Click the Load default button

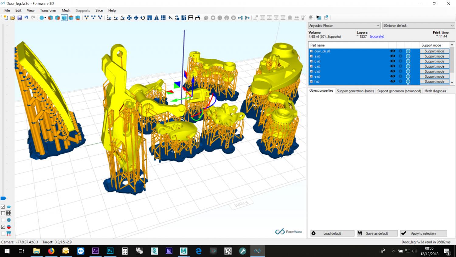(332, 233)
